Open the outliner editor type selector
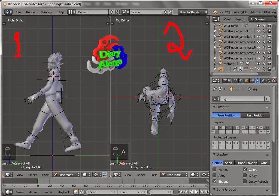279x196 pixels. tap(216, 19)
